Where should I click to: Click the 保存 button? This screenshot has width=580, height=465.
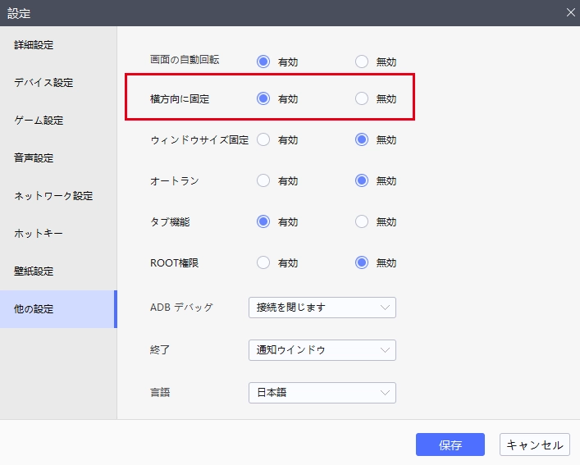(x=450, y=444)
